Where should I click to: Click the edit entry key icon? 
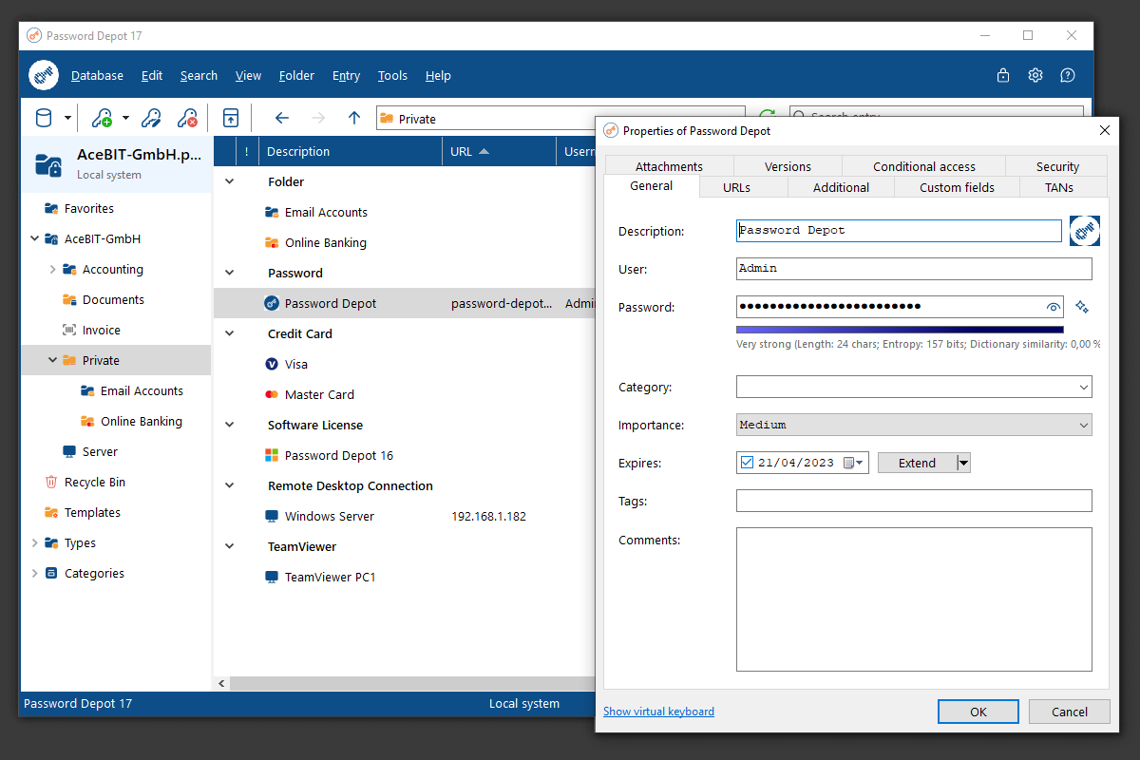tap(151, 119)
